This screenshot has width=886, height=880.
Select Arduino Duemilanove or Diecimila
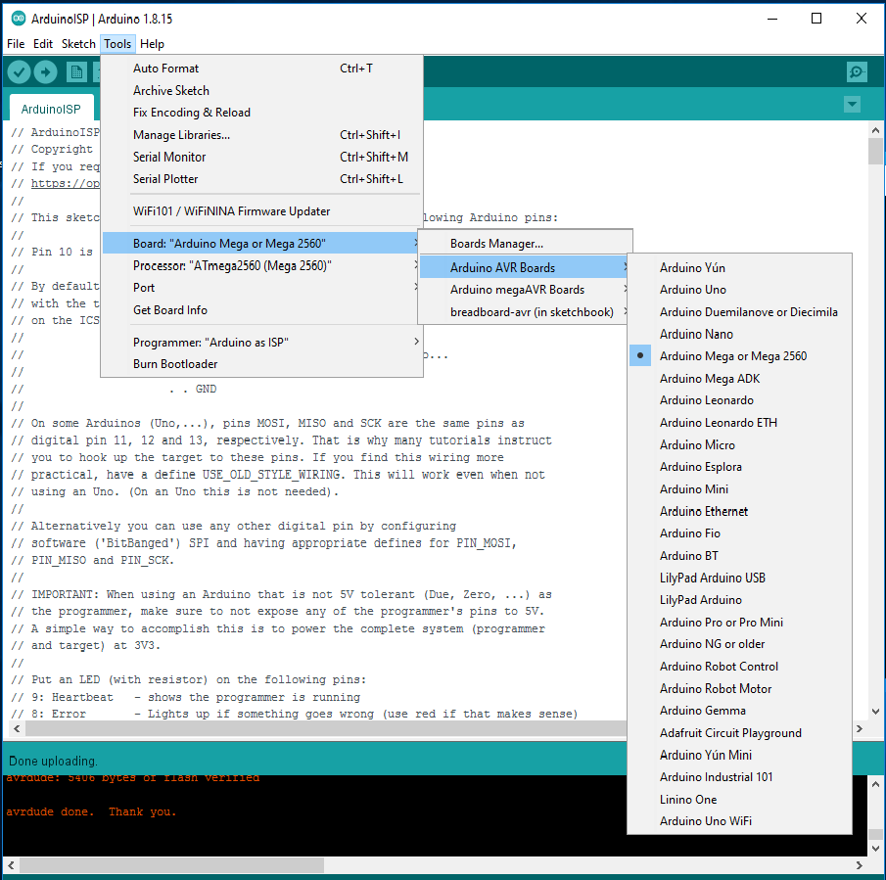(x=740, y=312)
